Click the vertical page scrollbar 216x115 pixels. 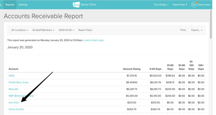211,25
